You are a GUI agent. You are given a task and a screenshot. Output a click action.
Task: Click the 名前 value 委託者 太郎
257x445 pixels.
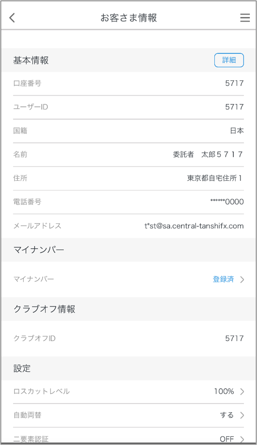208,155
